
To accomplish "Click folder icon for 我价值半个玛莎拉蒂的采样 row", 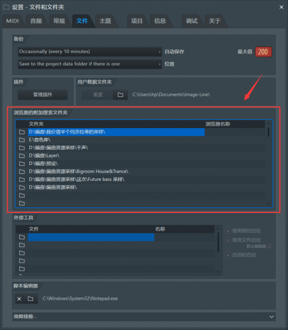I will [x=22, y=132].
